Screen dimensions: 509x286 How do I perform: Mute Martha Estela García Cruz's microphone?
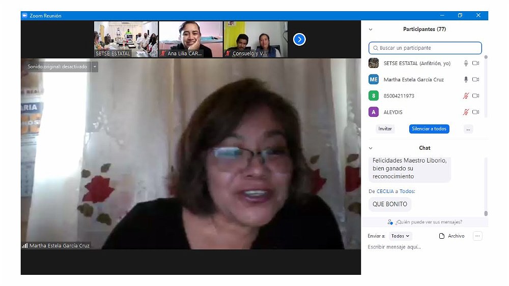465,80
